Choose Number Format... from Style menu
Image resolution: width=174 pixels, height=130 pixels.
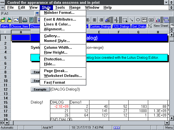click(x=63, y=13)
